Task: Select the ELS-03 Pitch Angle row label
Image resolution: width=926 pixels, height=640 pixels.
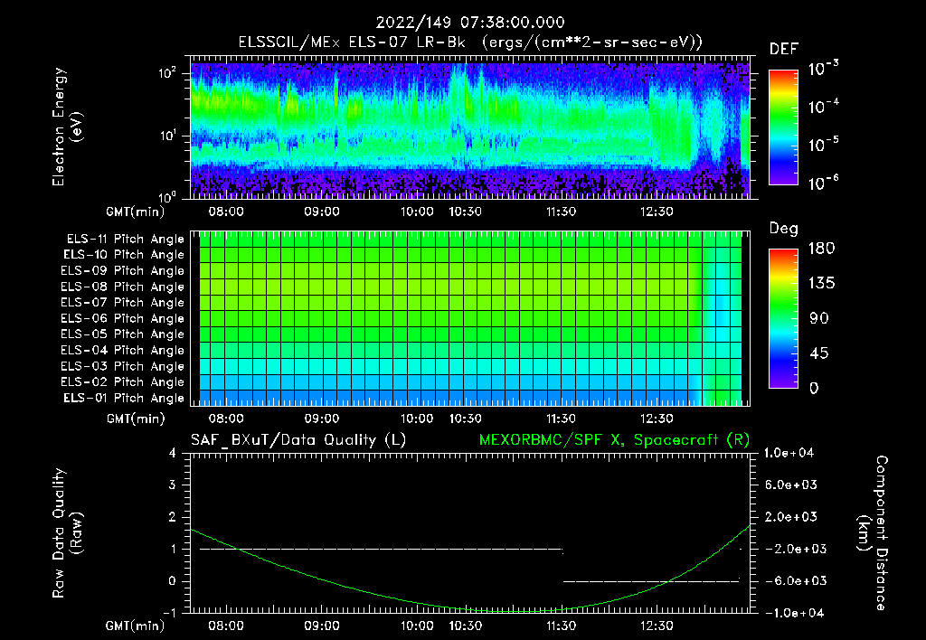Action: (123, 366)
